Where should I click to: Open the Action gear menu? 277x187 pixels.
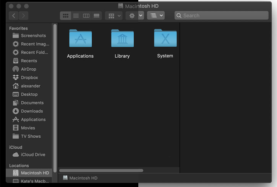tap(134, 16)
